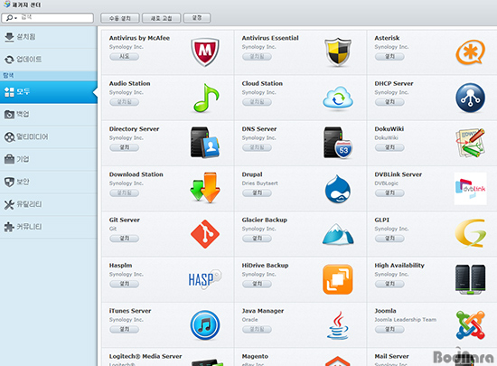
Task: Click the Antivirus Essential yellow-black shield icon
Action: coord(338,52)
